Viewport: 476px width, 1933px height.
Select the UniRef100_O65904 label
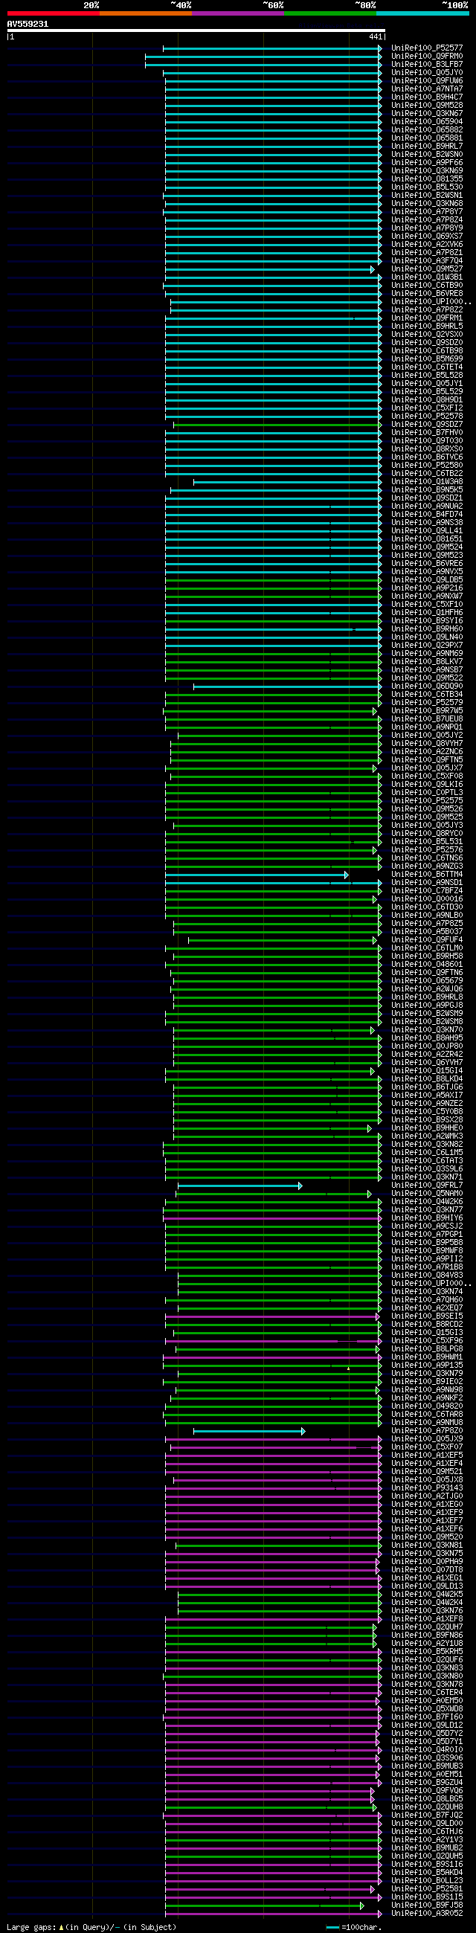point(426,121)
